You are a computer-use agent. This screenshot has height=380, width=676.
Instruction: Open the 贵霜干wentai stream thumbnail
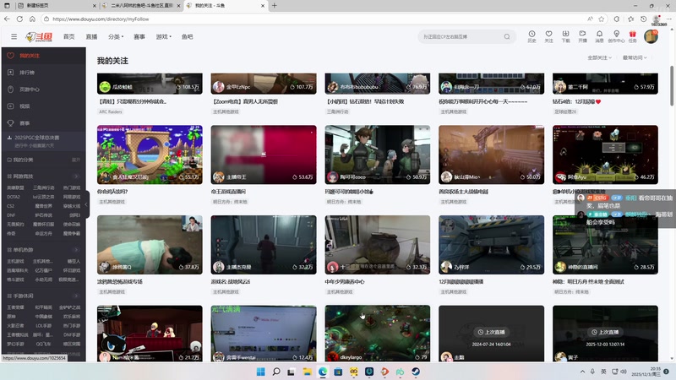264,334
